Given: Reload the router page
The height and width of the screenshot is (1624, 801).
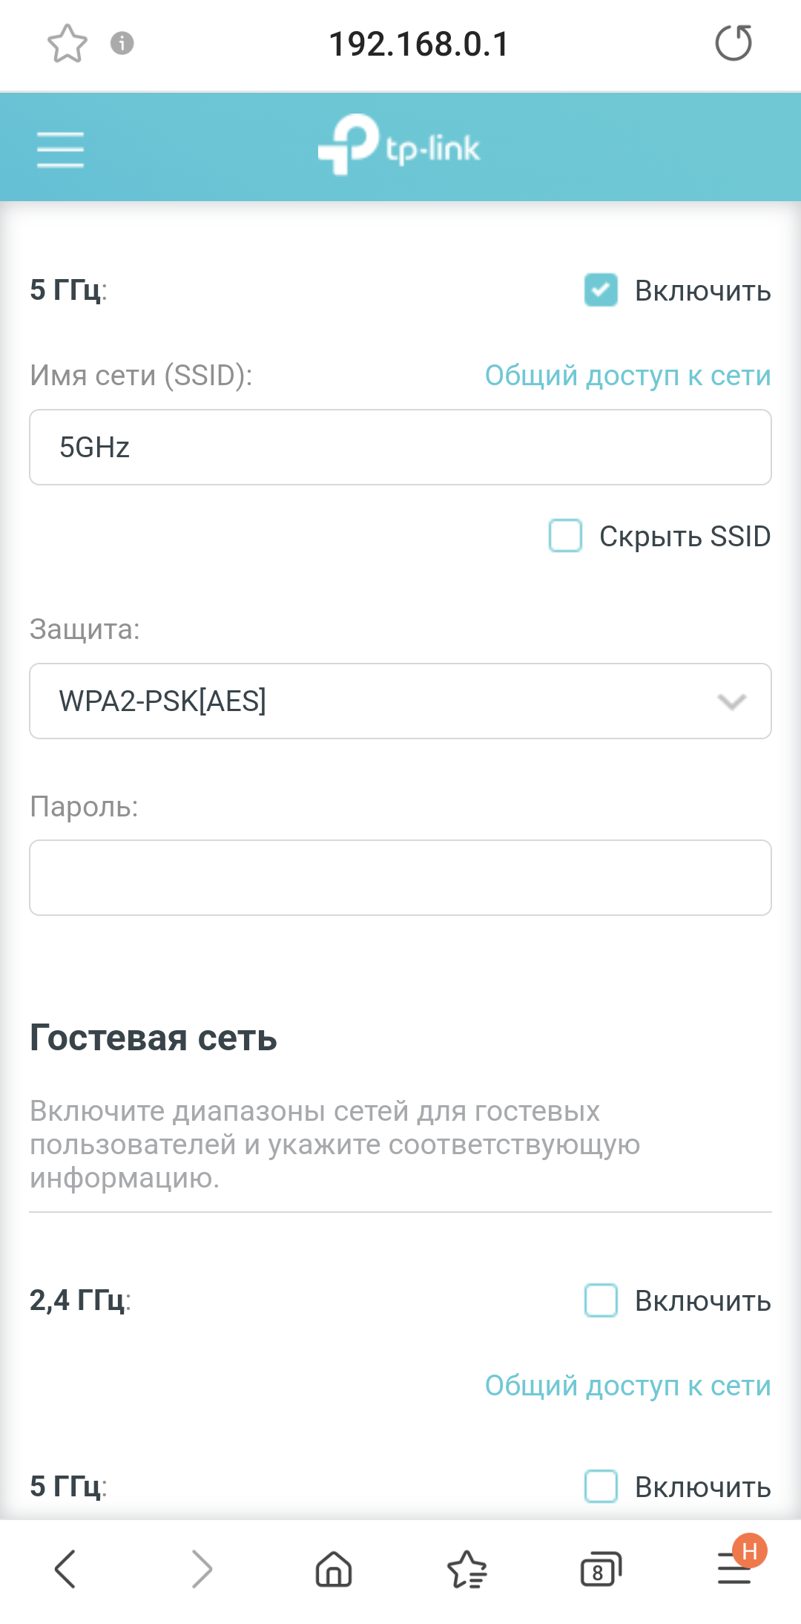Looking at the screenshot, I should coord(733,43).
